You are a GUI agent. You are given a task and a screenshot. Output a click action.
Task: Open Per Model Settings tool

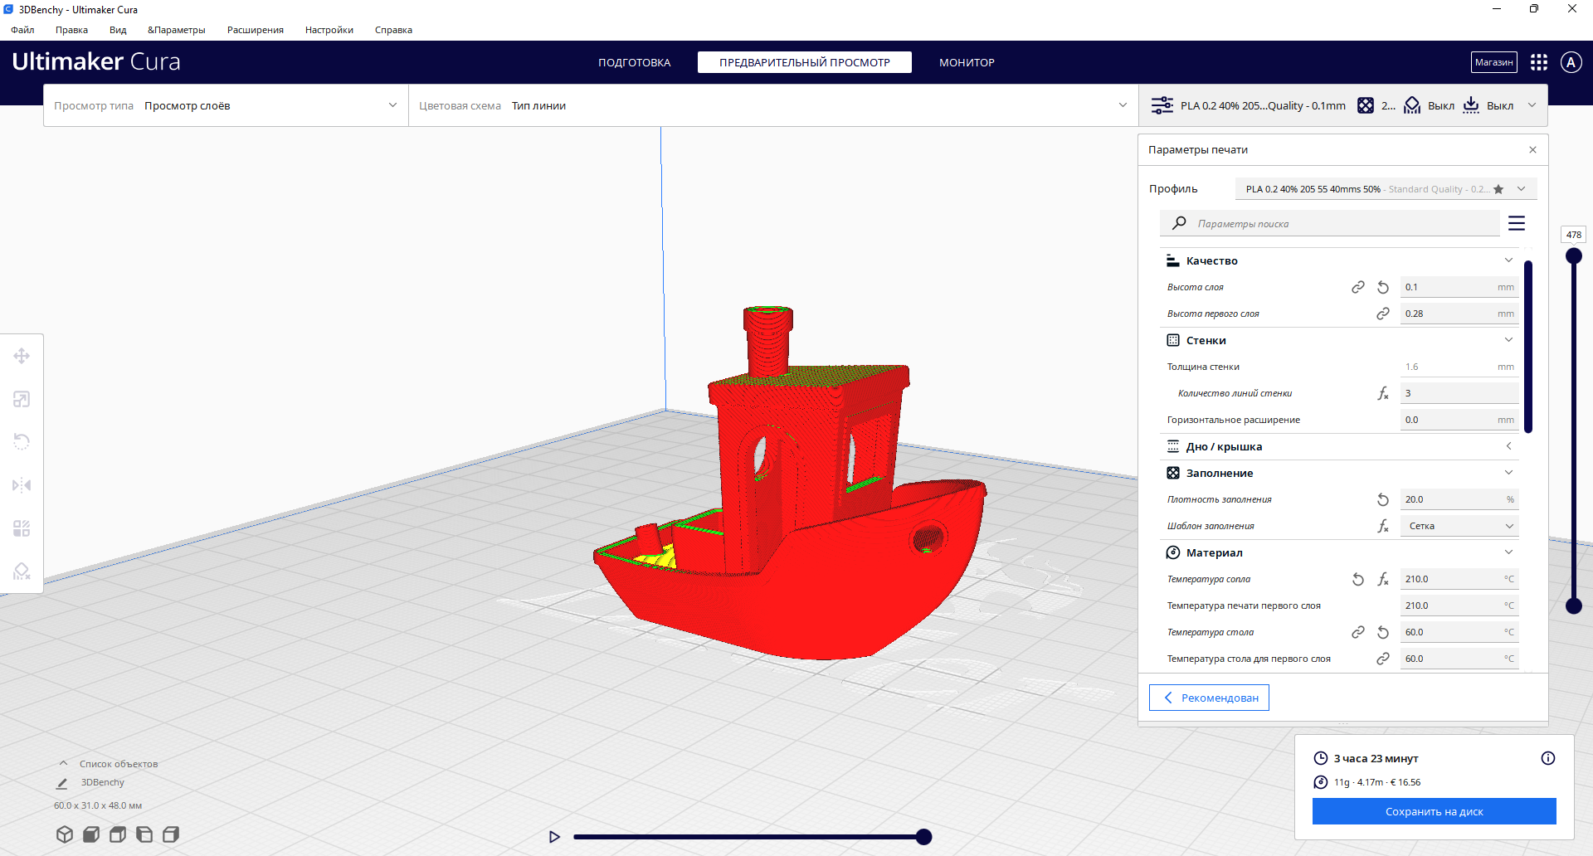22,528
